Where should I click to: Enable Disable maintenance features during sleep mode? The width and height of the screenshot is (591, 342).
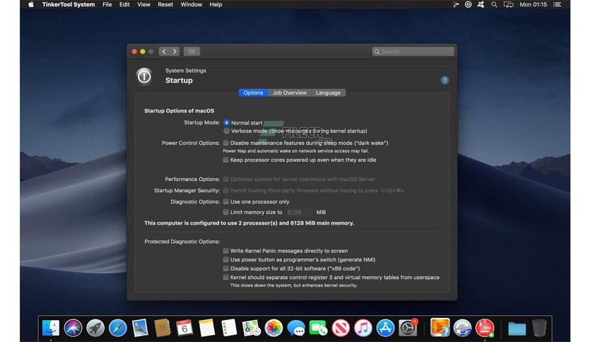click(226, 143)
